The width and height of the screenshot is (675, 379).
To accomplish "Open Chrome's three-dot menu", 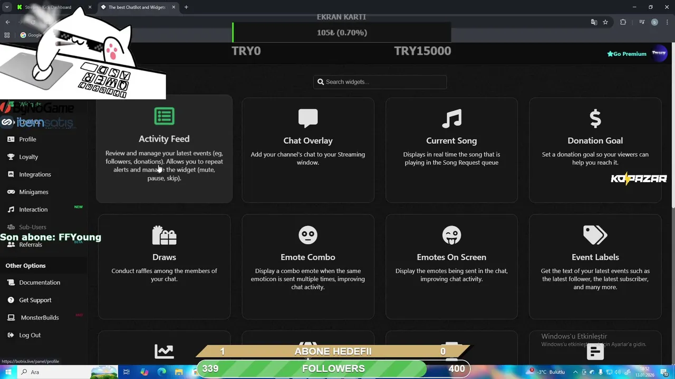I will (667, 22).
